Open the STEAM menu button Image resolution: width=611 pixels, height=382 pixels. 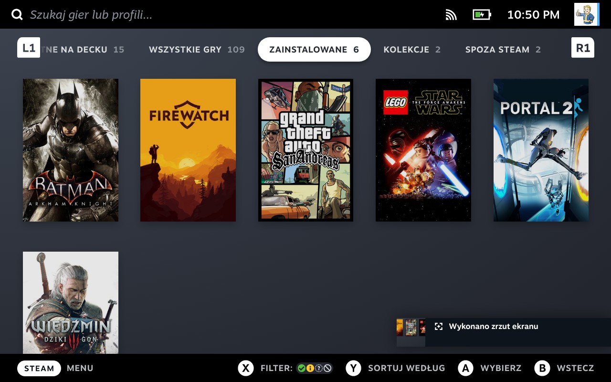coord(39,368)
